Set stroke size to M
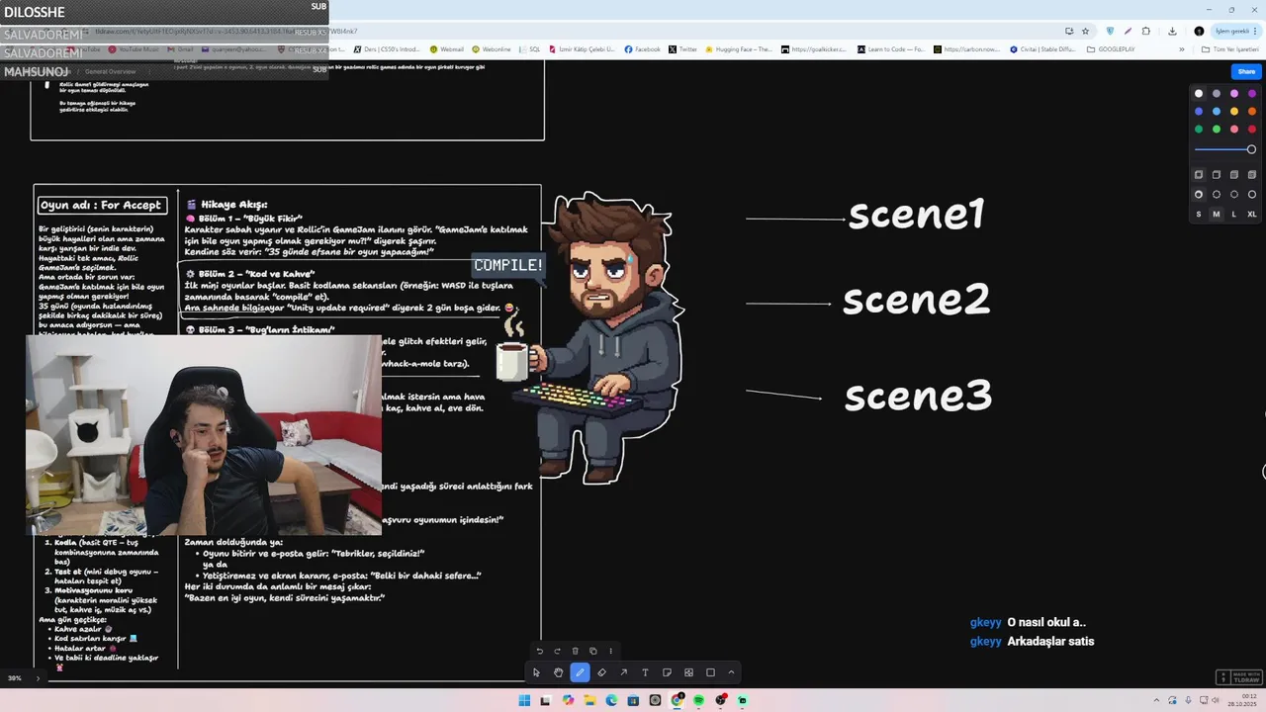1266x712 pixels. coord(1217,214)
